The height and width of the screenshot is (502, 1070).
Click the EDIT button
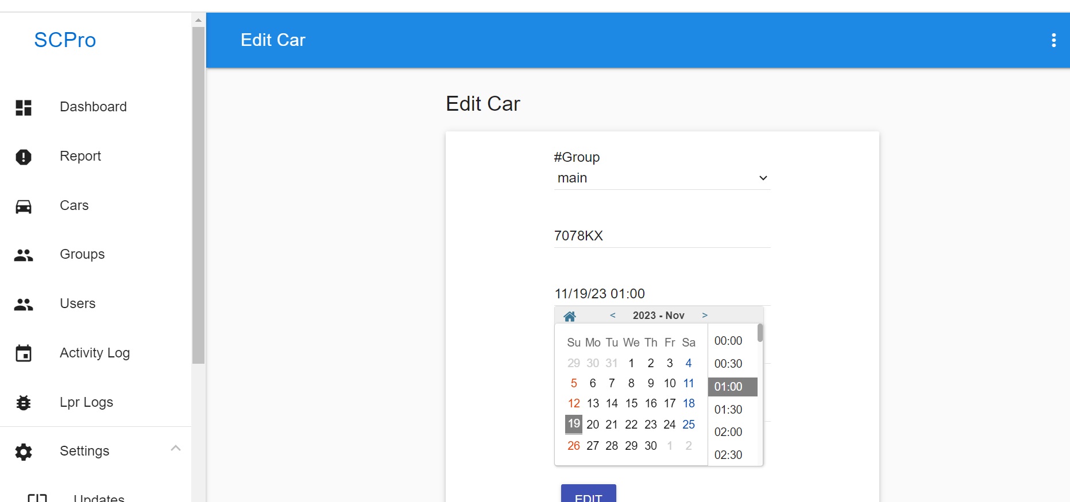[589, 494]
